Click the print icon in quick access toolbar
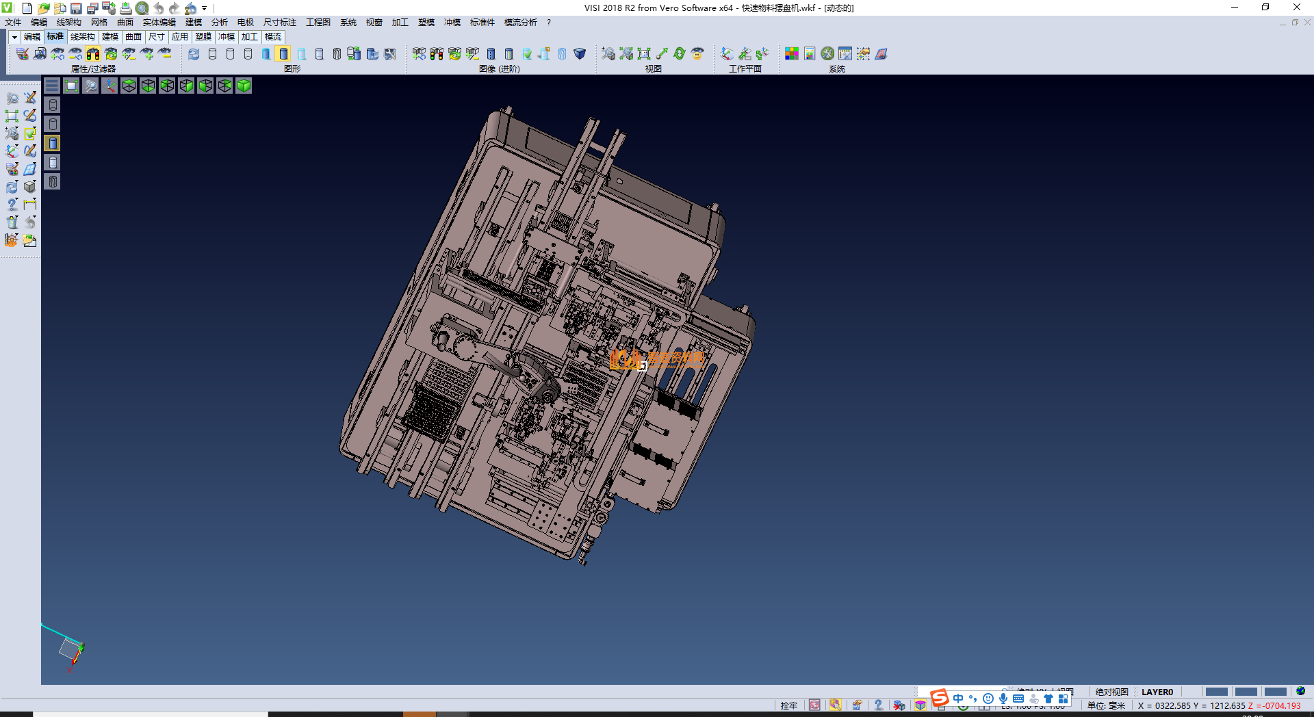 (x=126, y=8)
